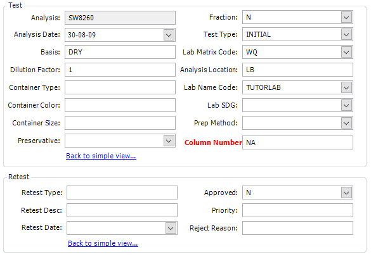Click Back to simple view link in Retest
371x259 pixels.
coord(103,243)
